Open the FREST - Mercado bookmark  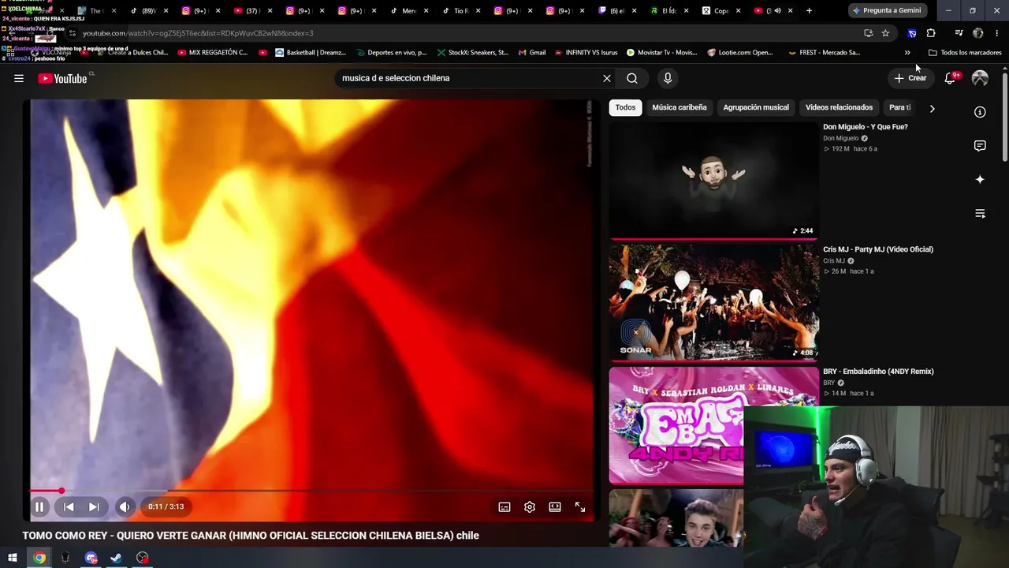824,53
